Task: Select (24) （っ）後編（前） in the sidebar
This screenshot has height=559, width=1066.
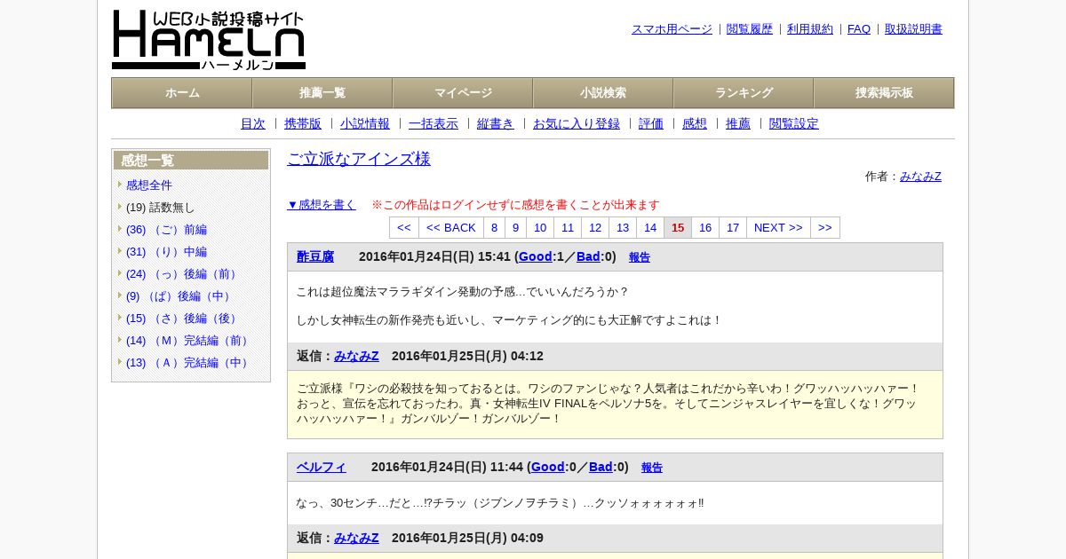Action: (x=184, y=274)
